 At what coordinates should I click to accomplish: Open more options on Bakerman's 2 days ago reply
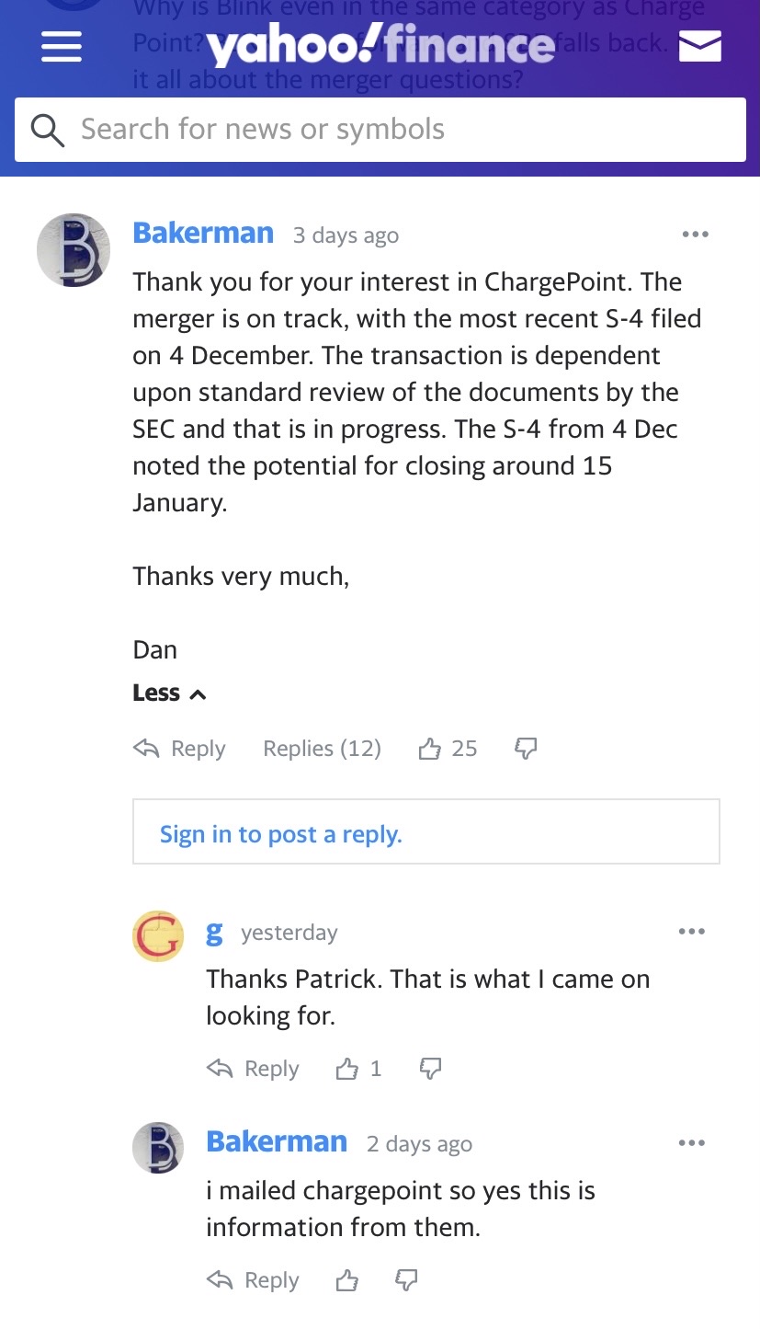coord(691,1143)
